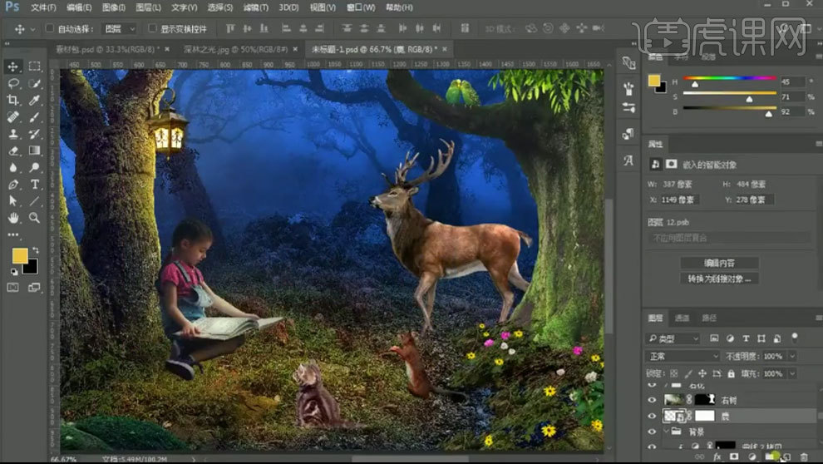Create new fill or adjustment layer

[752, 457]
